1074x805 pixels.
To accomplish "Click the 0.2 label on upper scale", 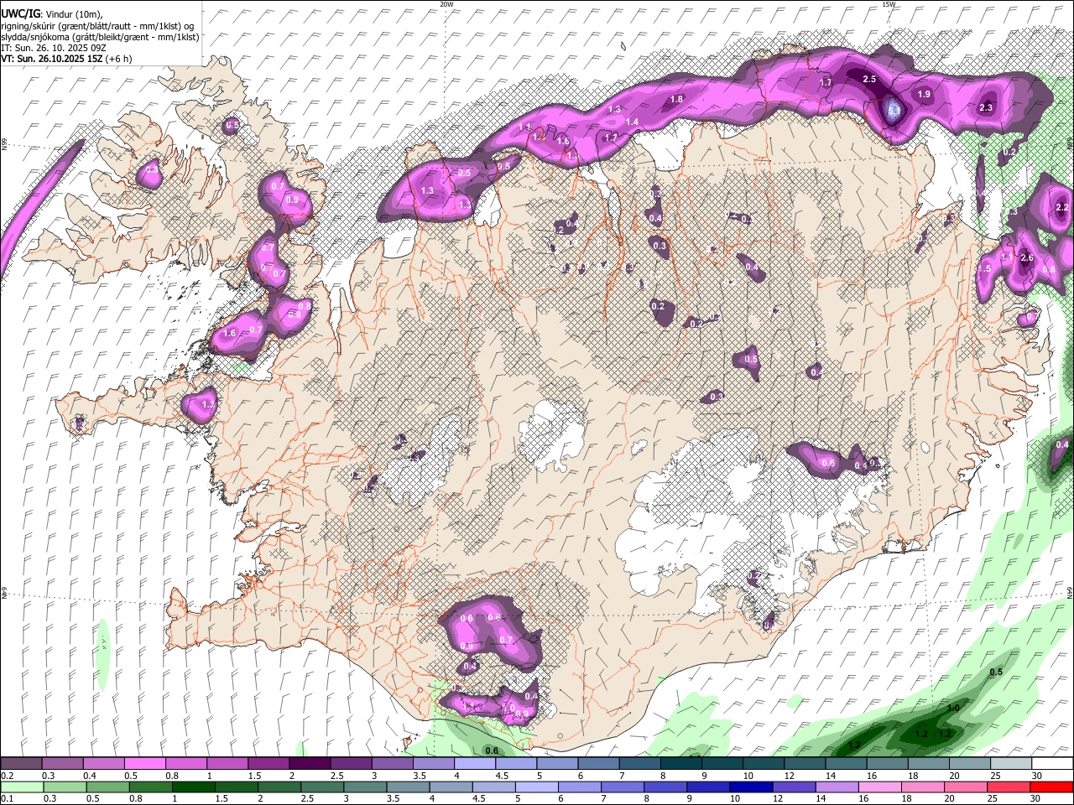I will pos(7,776).
